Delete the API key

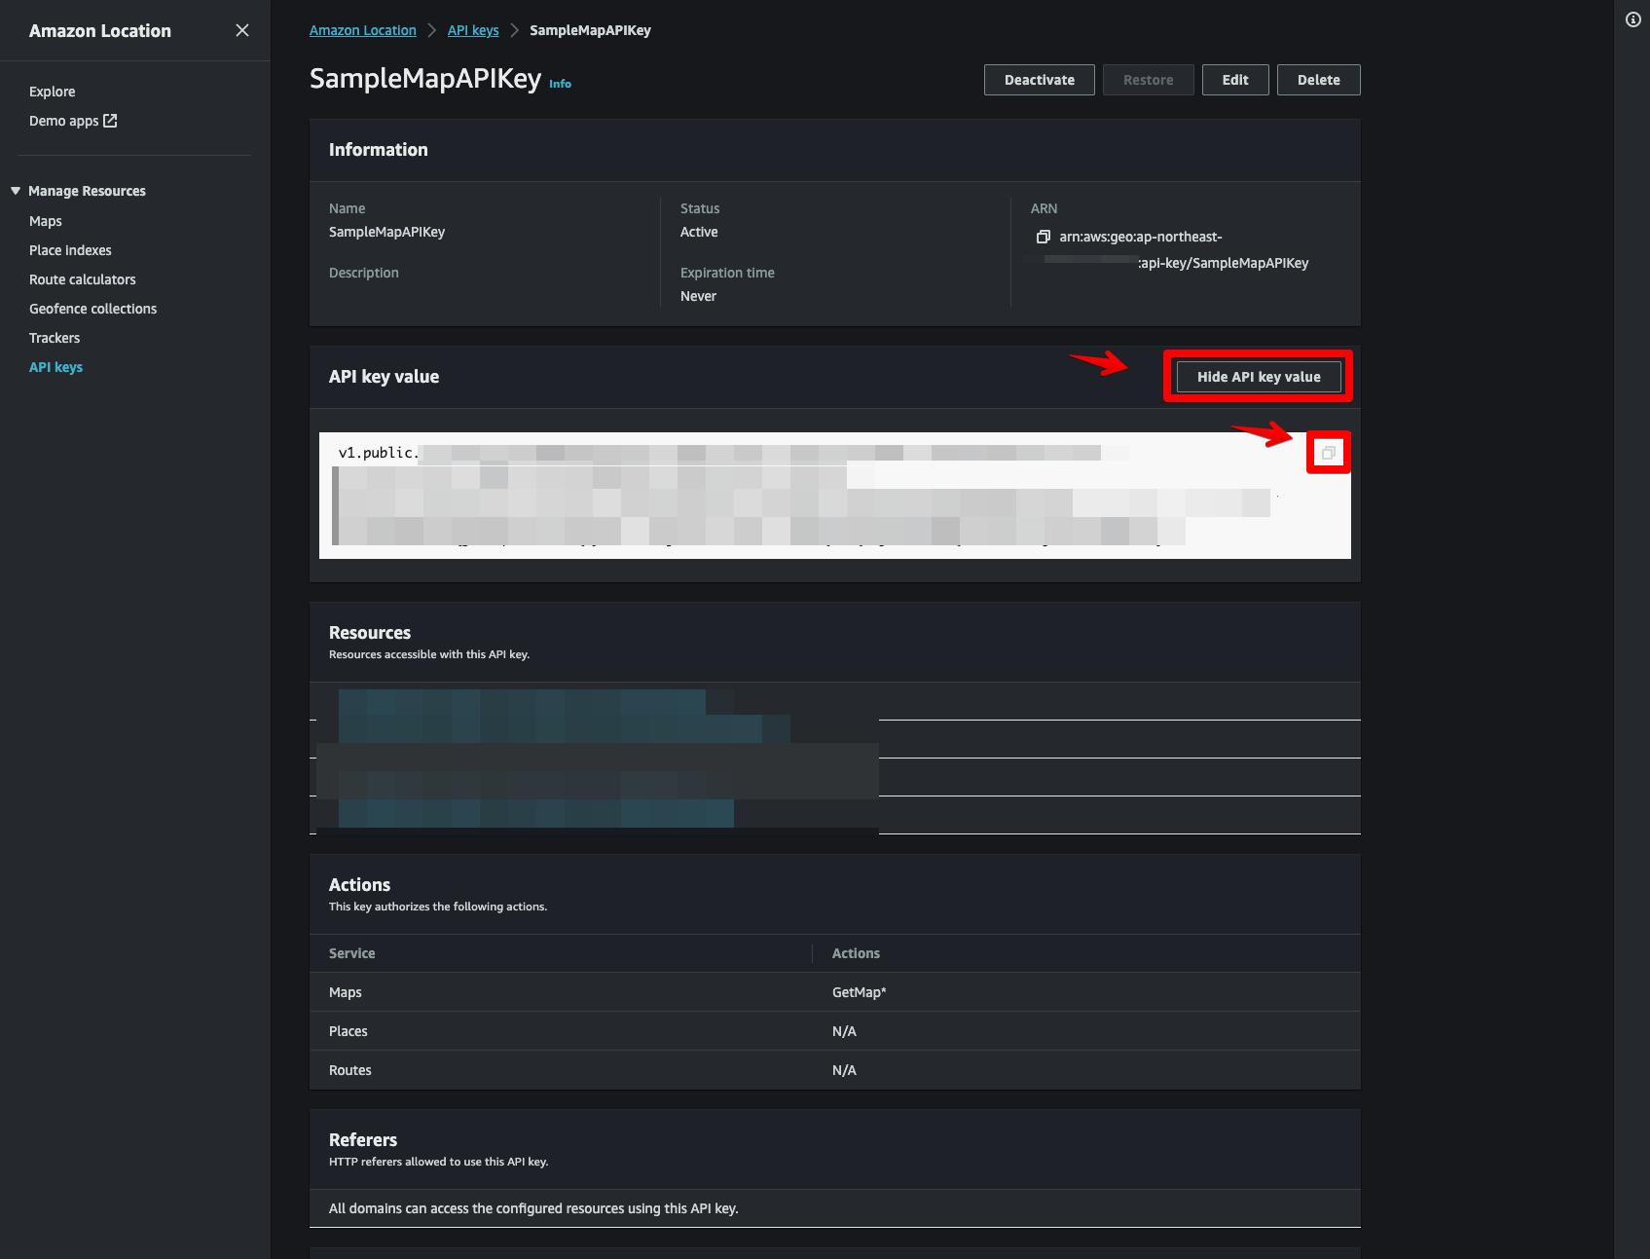pyautogui.click(x=1319, y=80)
